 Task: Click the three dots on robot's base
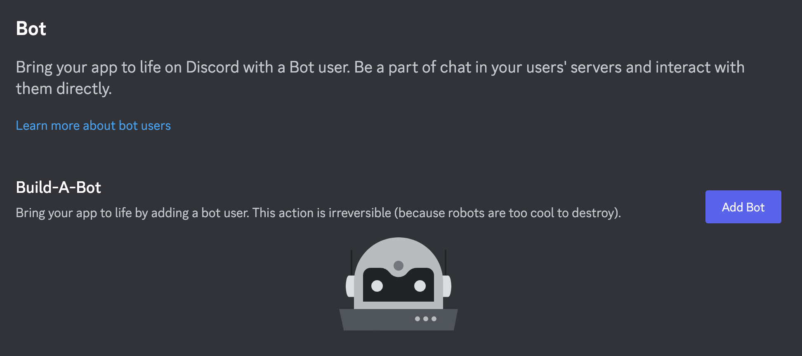pos(426,319)
